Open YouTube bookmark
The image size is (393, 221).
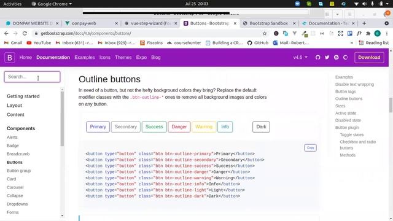click(x=39, y=43)
